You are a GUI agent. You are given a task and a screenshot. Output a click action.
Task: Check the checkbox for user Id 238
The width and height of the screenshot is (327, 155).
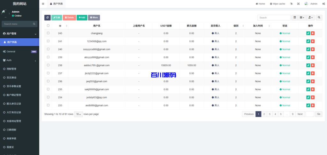[48, 65]
